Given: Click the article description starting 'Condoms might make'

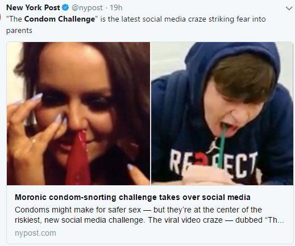Looking at the screenshot, I should pyautogui.click(x=149, y=215).
